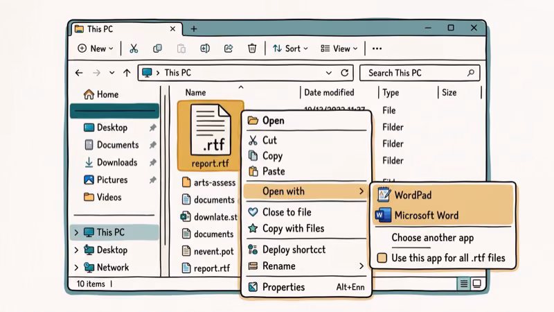Click the search magnifier icon
The image size is (554, 312).
point(471,73)
